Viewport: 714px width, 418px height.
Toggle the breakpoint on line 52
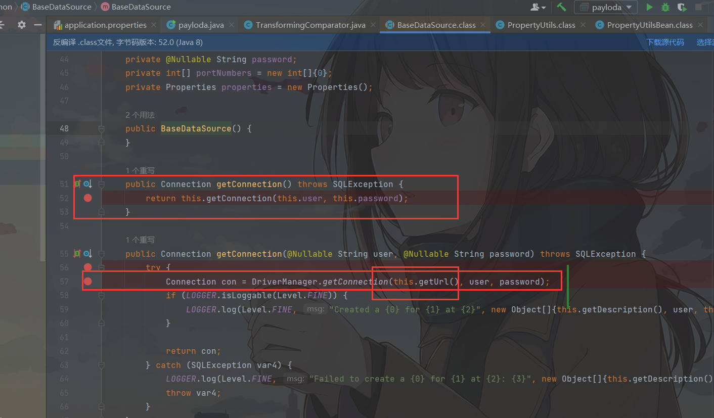coord(87,198)
